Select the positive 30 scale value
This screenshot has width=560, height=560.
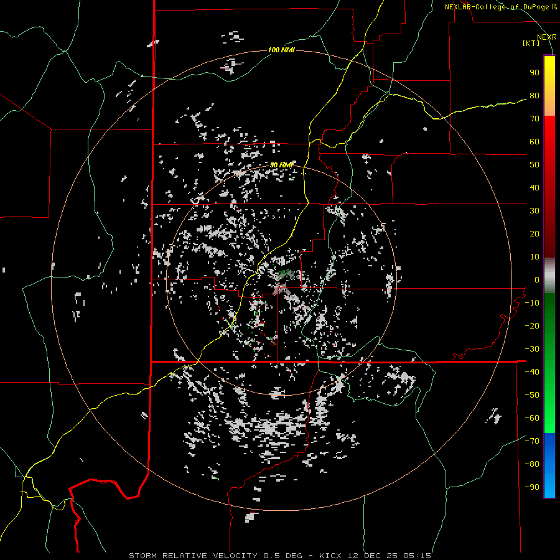click(x=534, y=211)
